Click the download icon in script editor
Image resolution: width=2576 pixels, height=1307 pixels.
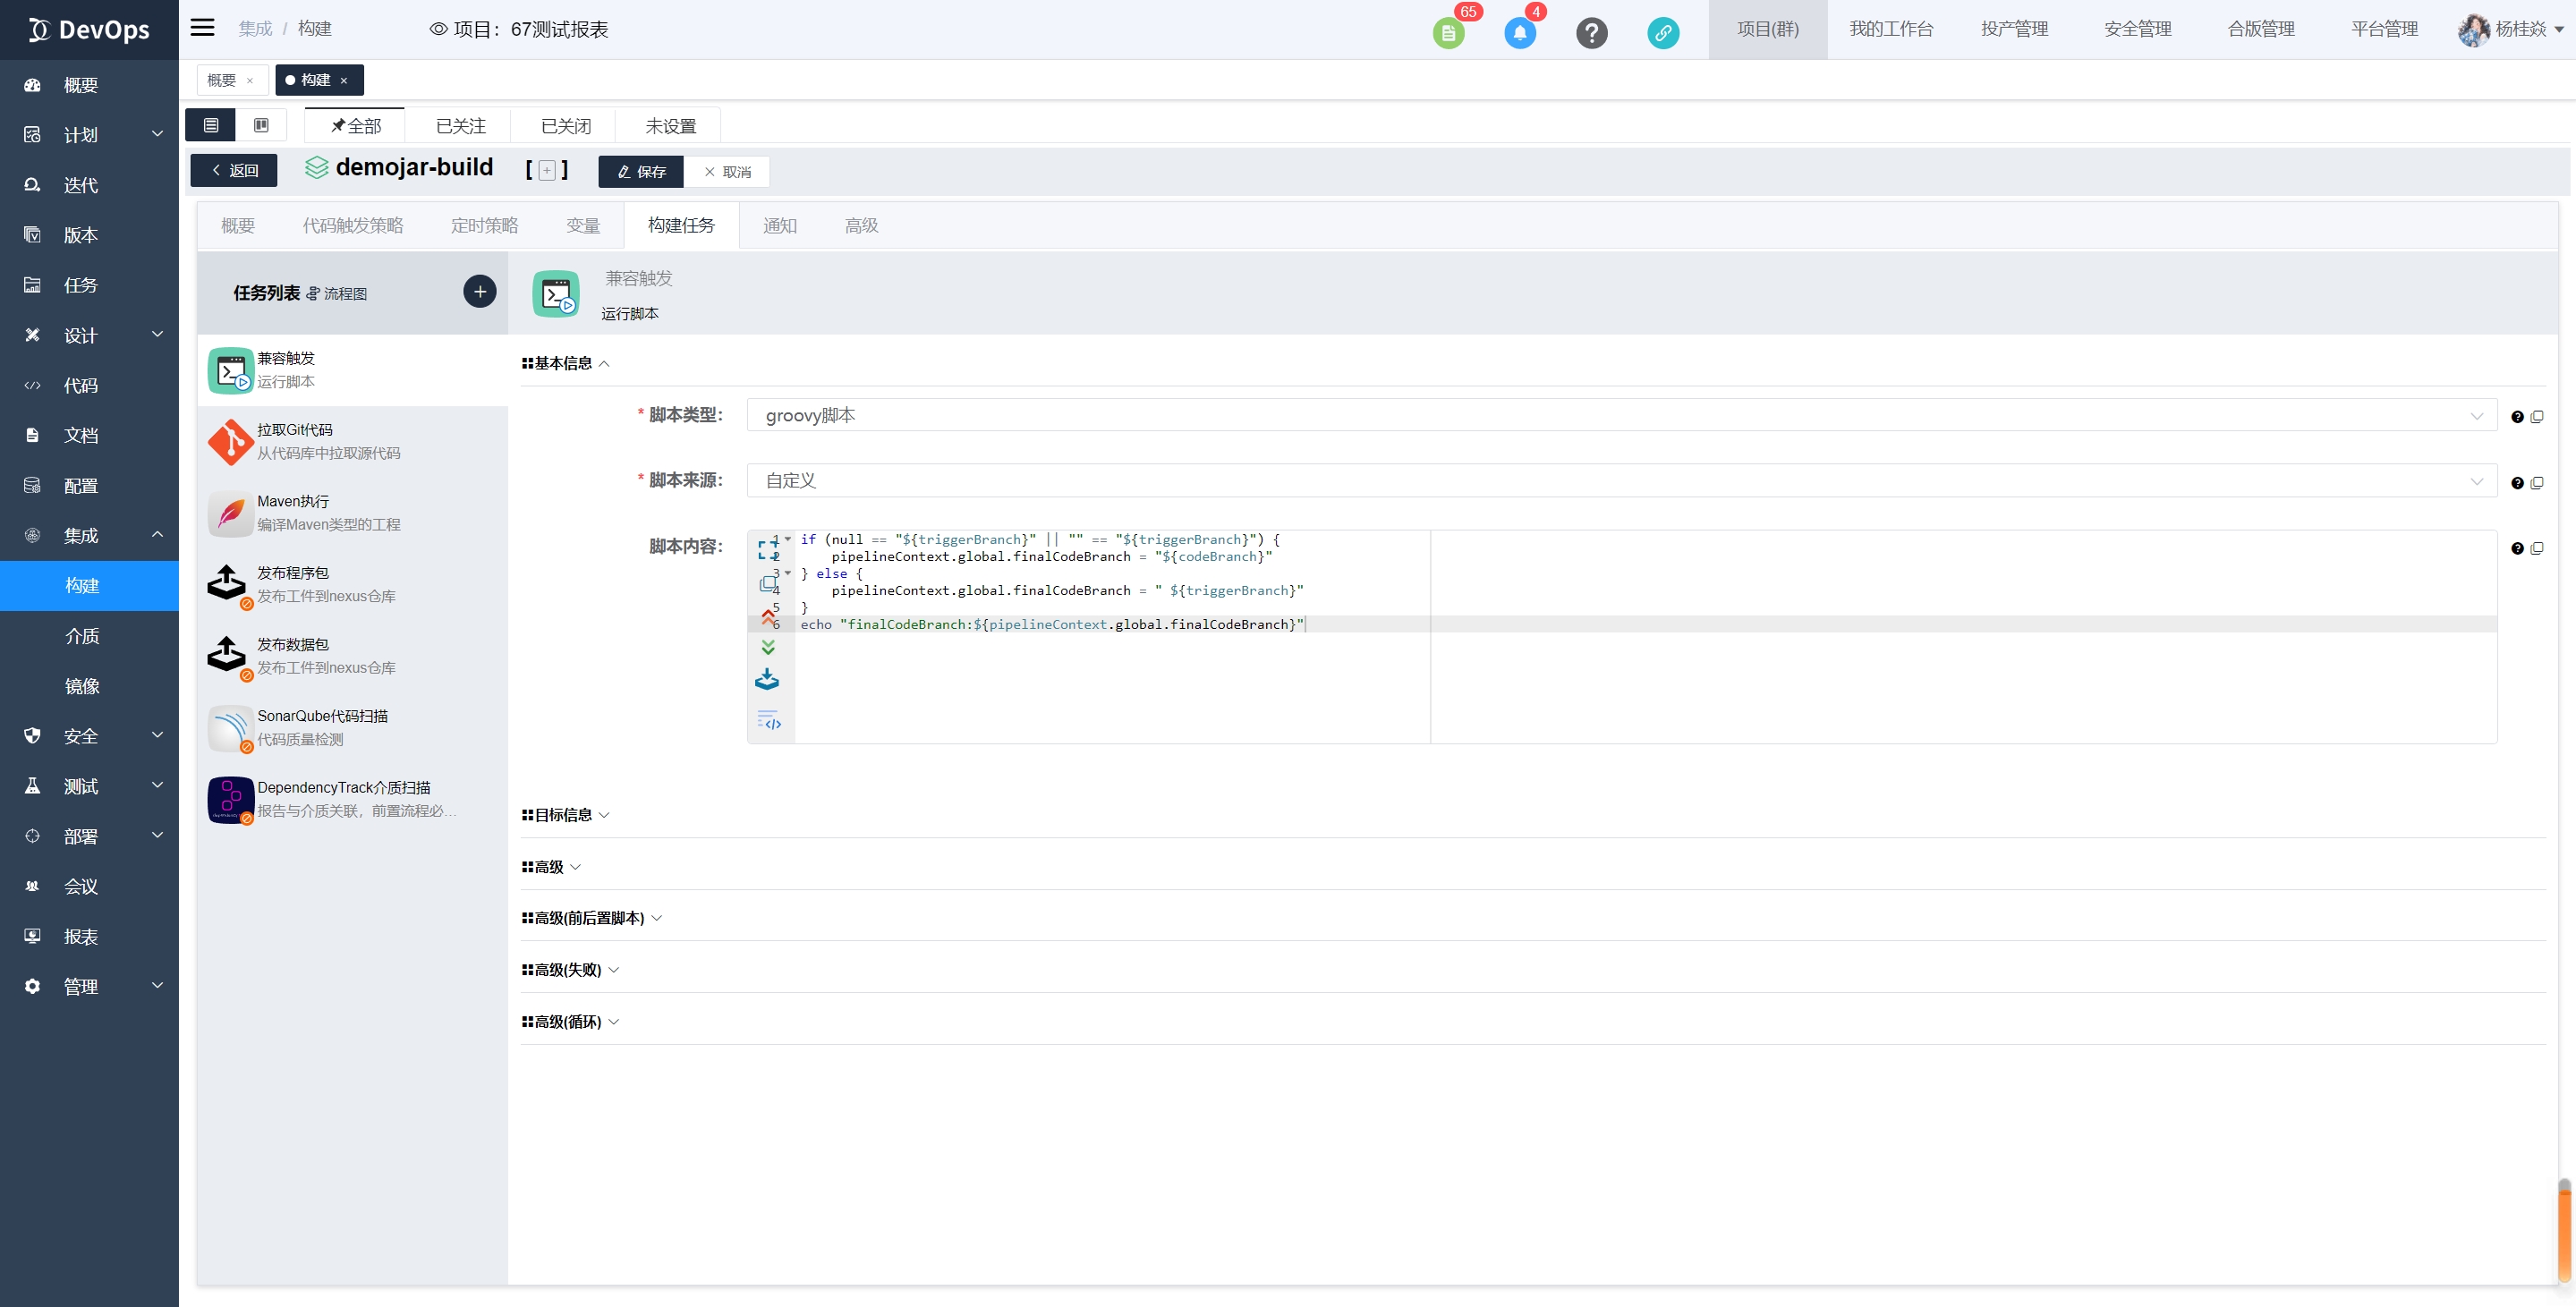tap(767, 680)
